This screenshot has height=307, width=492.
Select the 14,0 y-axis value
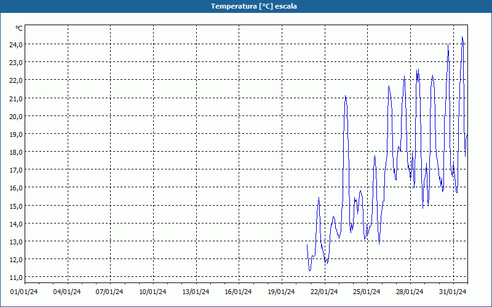16,223
